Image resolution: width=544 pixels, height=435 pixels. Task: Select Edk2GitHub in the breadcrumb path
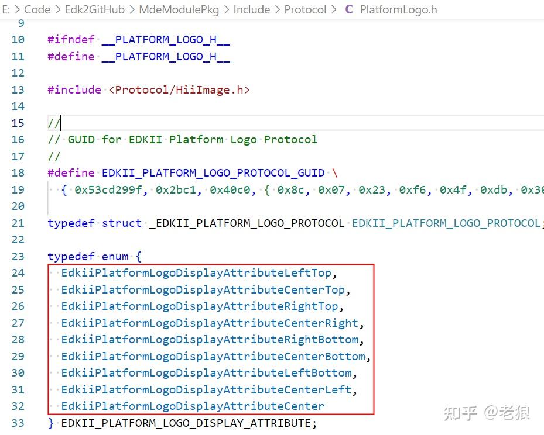[94, 9]
